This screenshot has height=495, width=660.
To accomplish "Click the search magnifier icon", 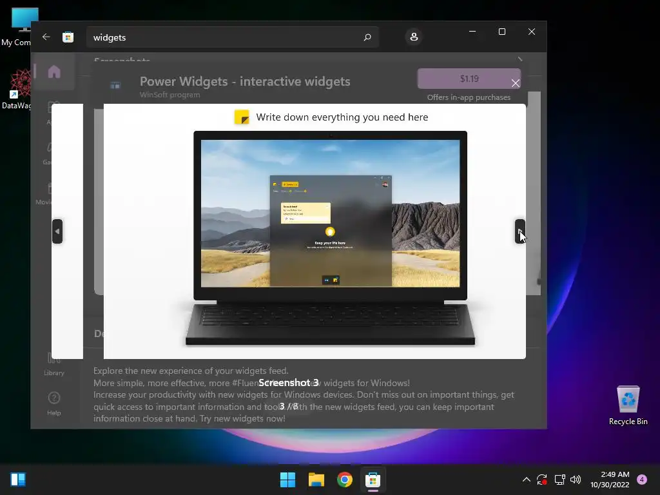I will pyautogui.click(x=367, y=37).
